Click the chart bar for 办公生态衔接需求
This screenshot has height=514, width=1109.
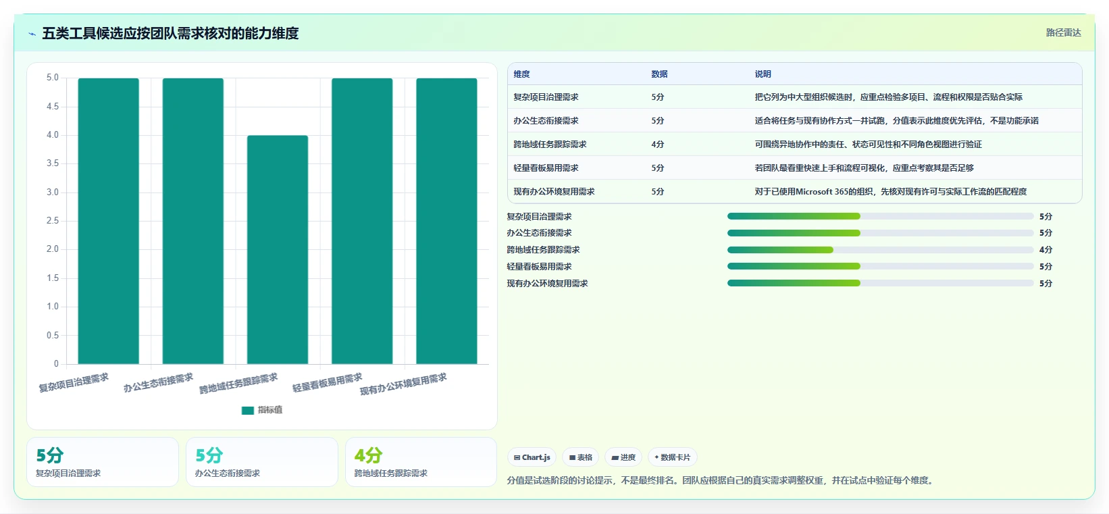pos(192,221)
